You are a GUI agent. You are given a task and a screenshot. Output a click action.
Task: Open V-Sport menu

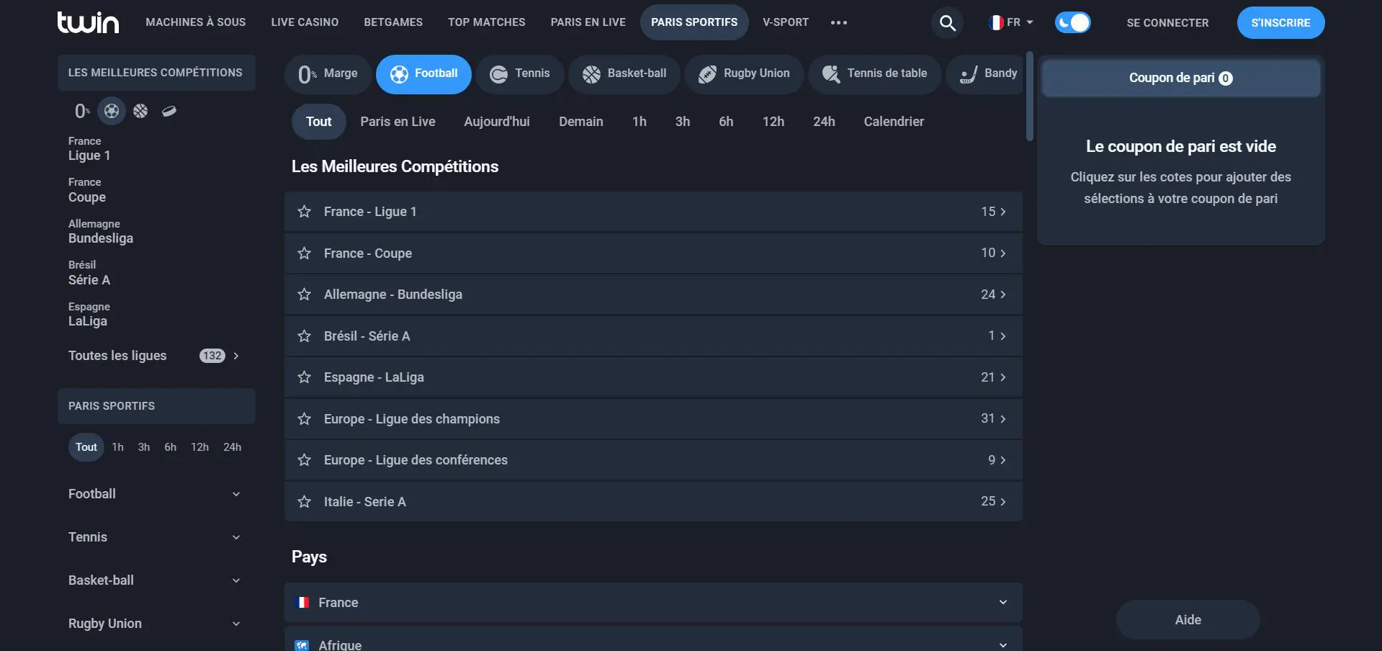[x=786, y=22]
